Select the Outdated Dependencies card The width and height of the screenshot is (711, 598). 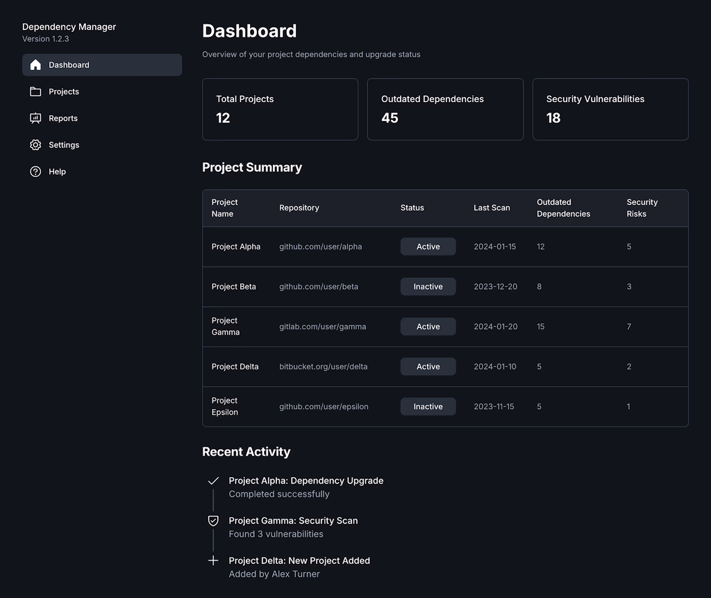click(445, 109)
